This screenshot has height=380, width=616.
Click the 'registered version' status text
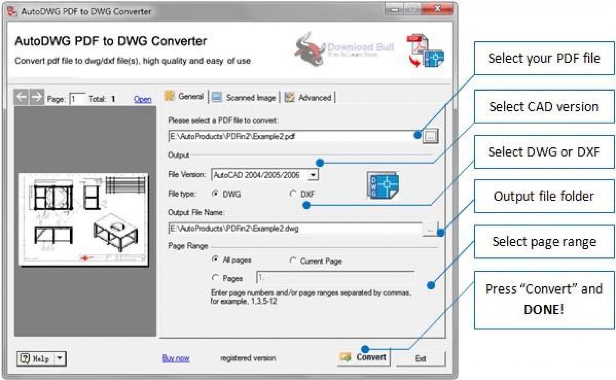[248, 358]
